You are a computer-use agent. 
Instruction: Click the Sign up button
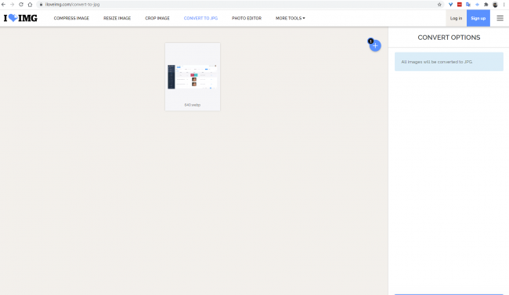click(478, 18)
